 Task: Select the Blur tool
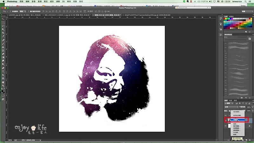pyautogui.click(x=3, y=61)
